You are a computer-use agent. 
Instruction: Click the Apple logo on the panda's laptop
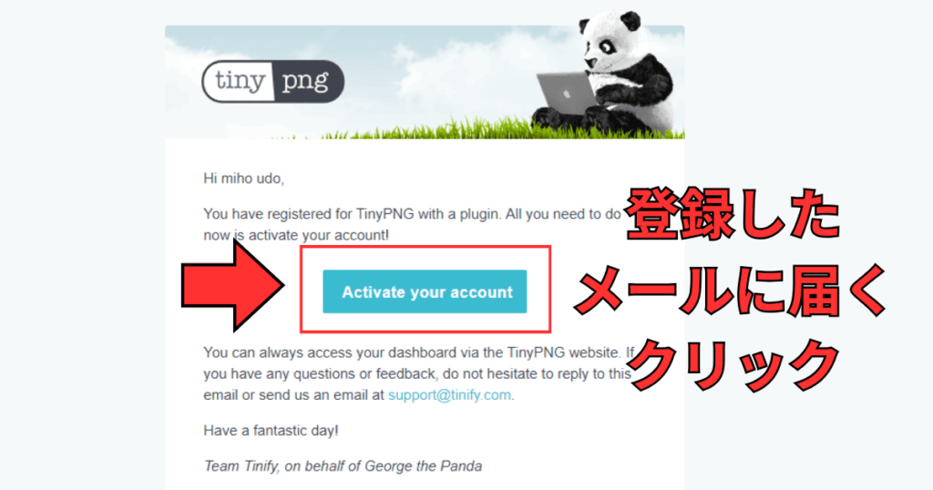pos(566,94)
